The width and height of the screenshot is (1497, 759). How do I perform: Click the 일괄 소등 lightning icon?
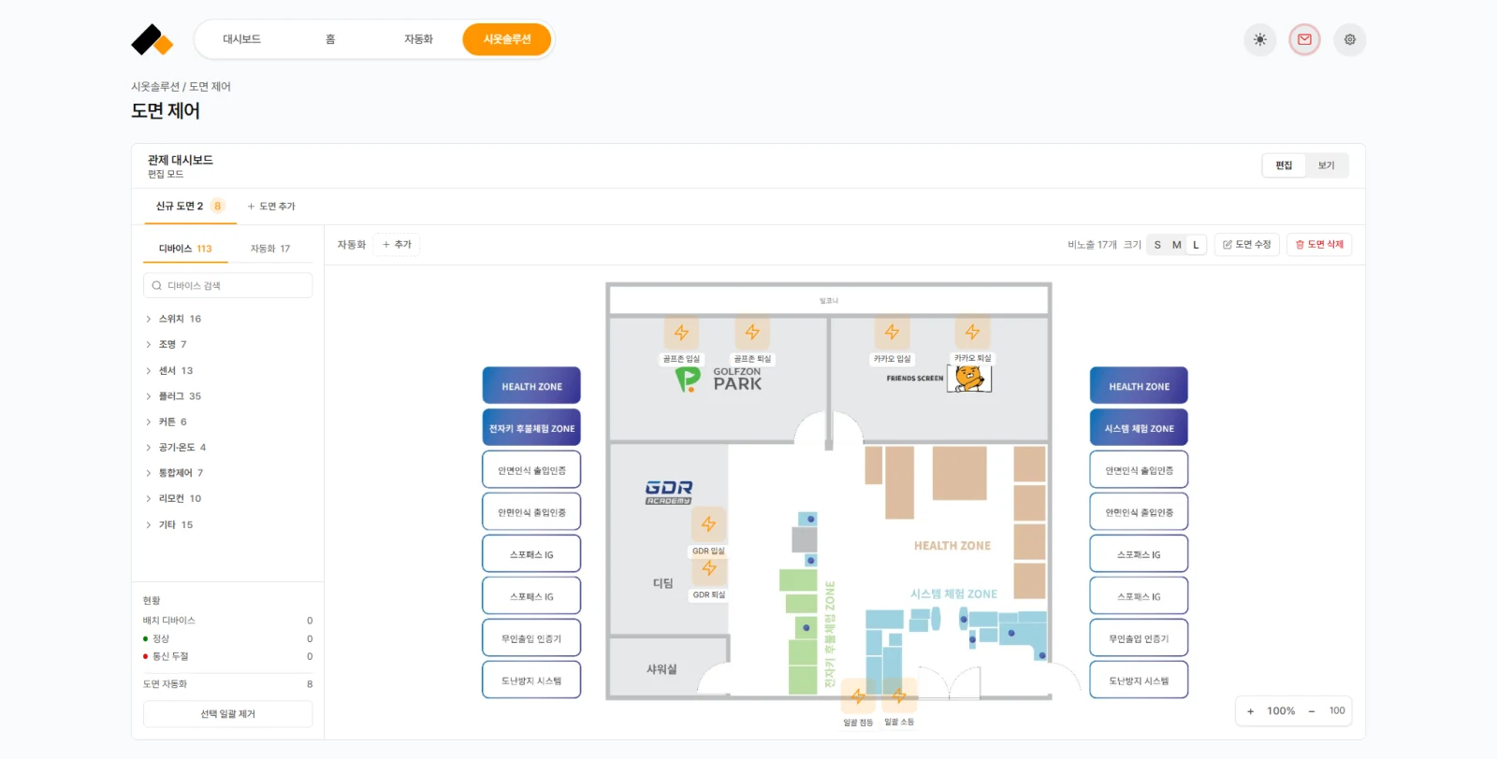899,696
